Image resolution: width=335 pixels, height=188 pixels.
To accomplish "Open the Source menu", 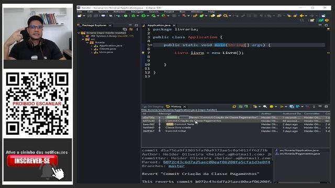I will 103,11.
